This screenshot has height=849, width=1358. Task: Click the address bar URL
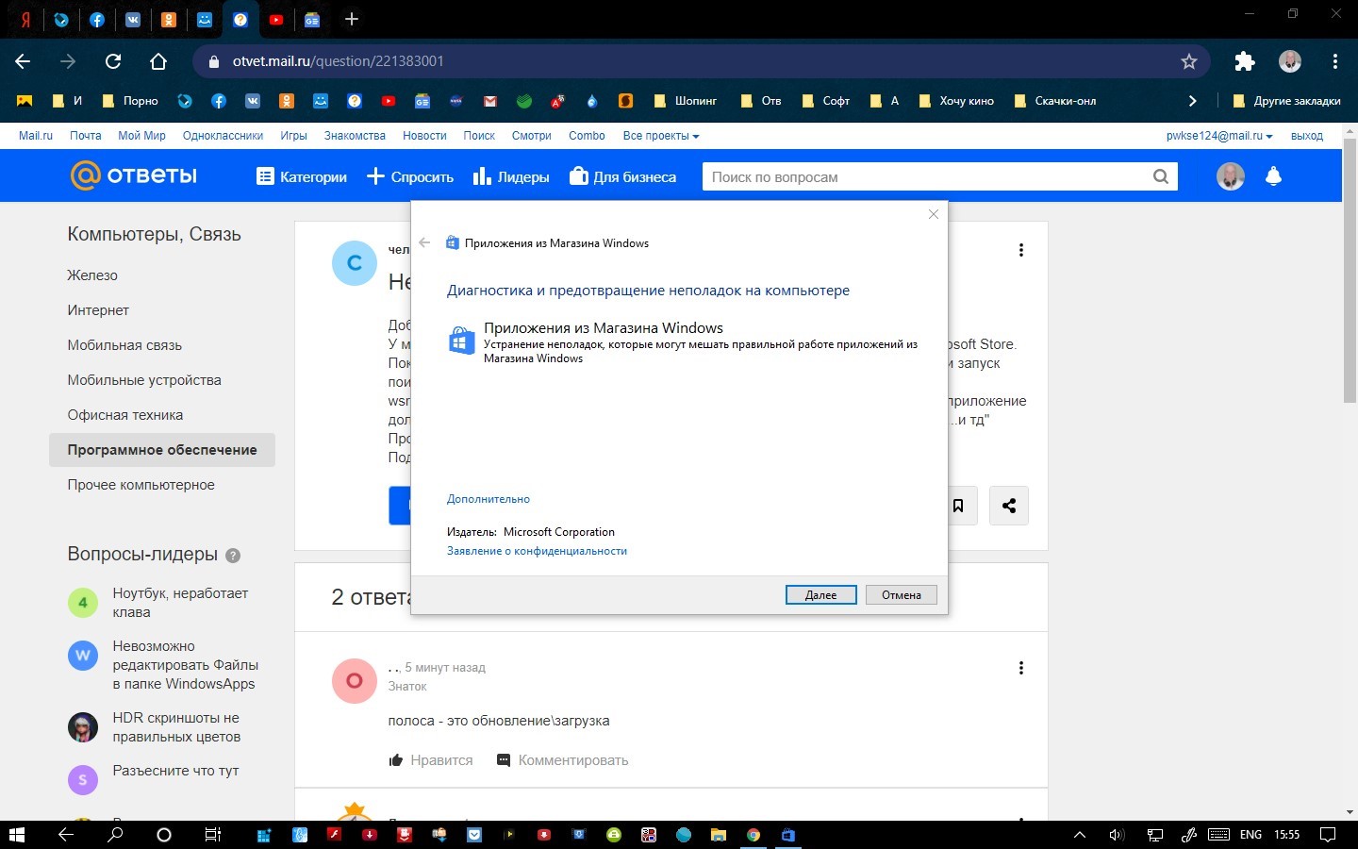(x=338, y=61)
